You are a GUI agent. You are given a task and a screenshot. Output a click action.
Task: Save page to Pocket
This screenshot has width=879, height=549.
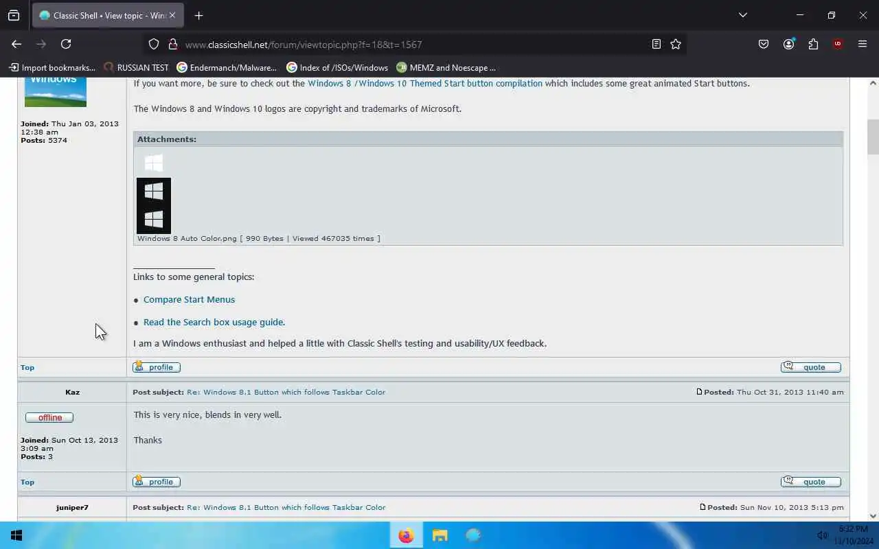tap(764, 44)
